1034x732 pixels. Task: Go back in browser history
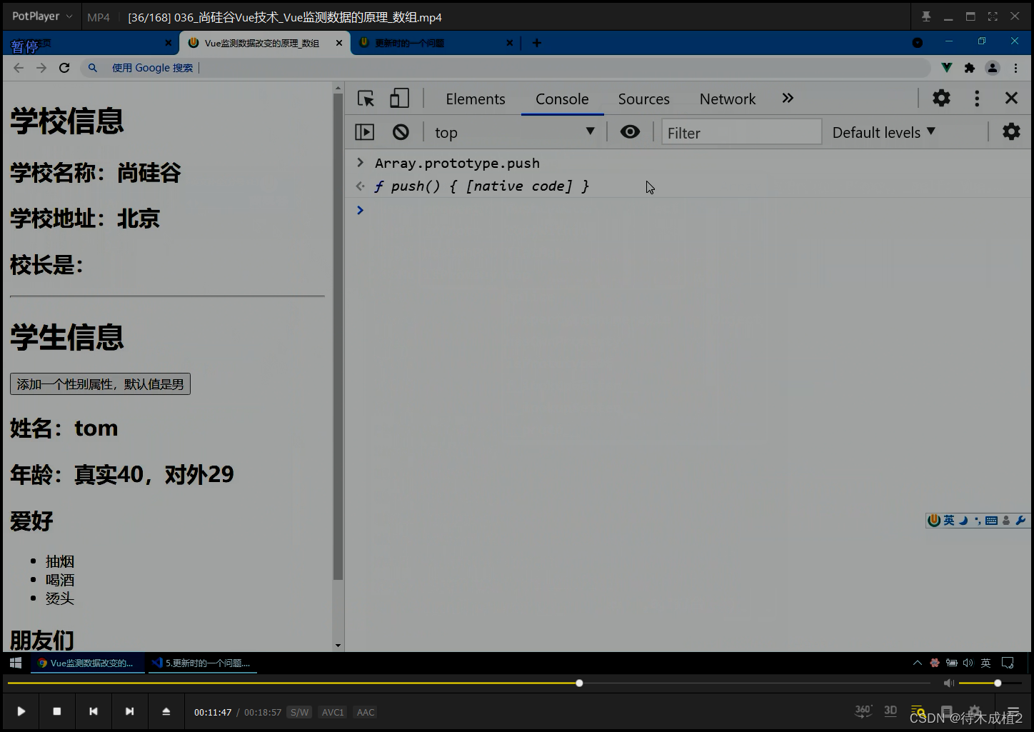click(19, 68)
